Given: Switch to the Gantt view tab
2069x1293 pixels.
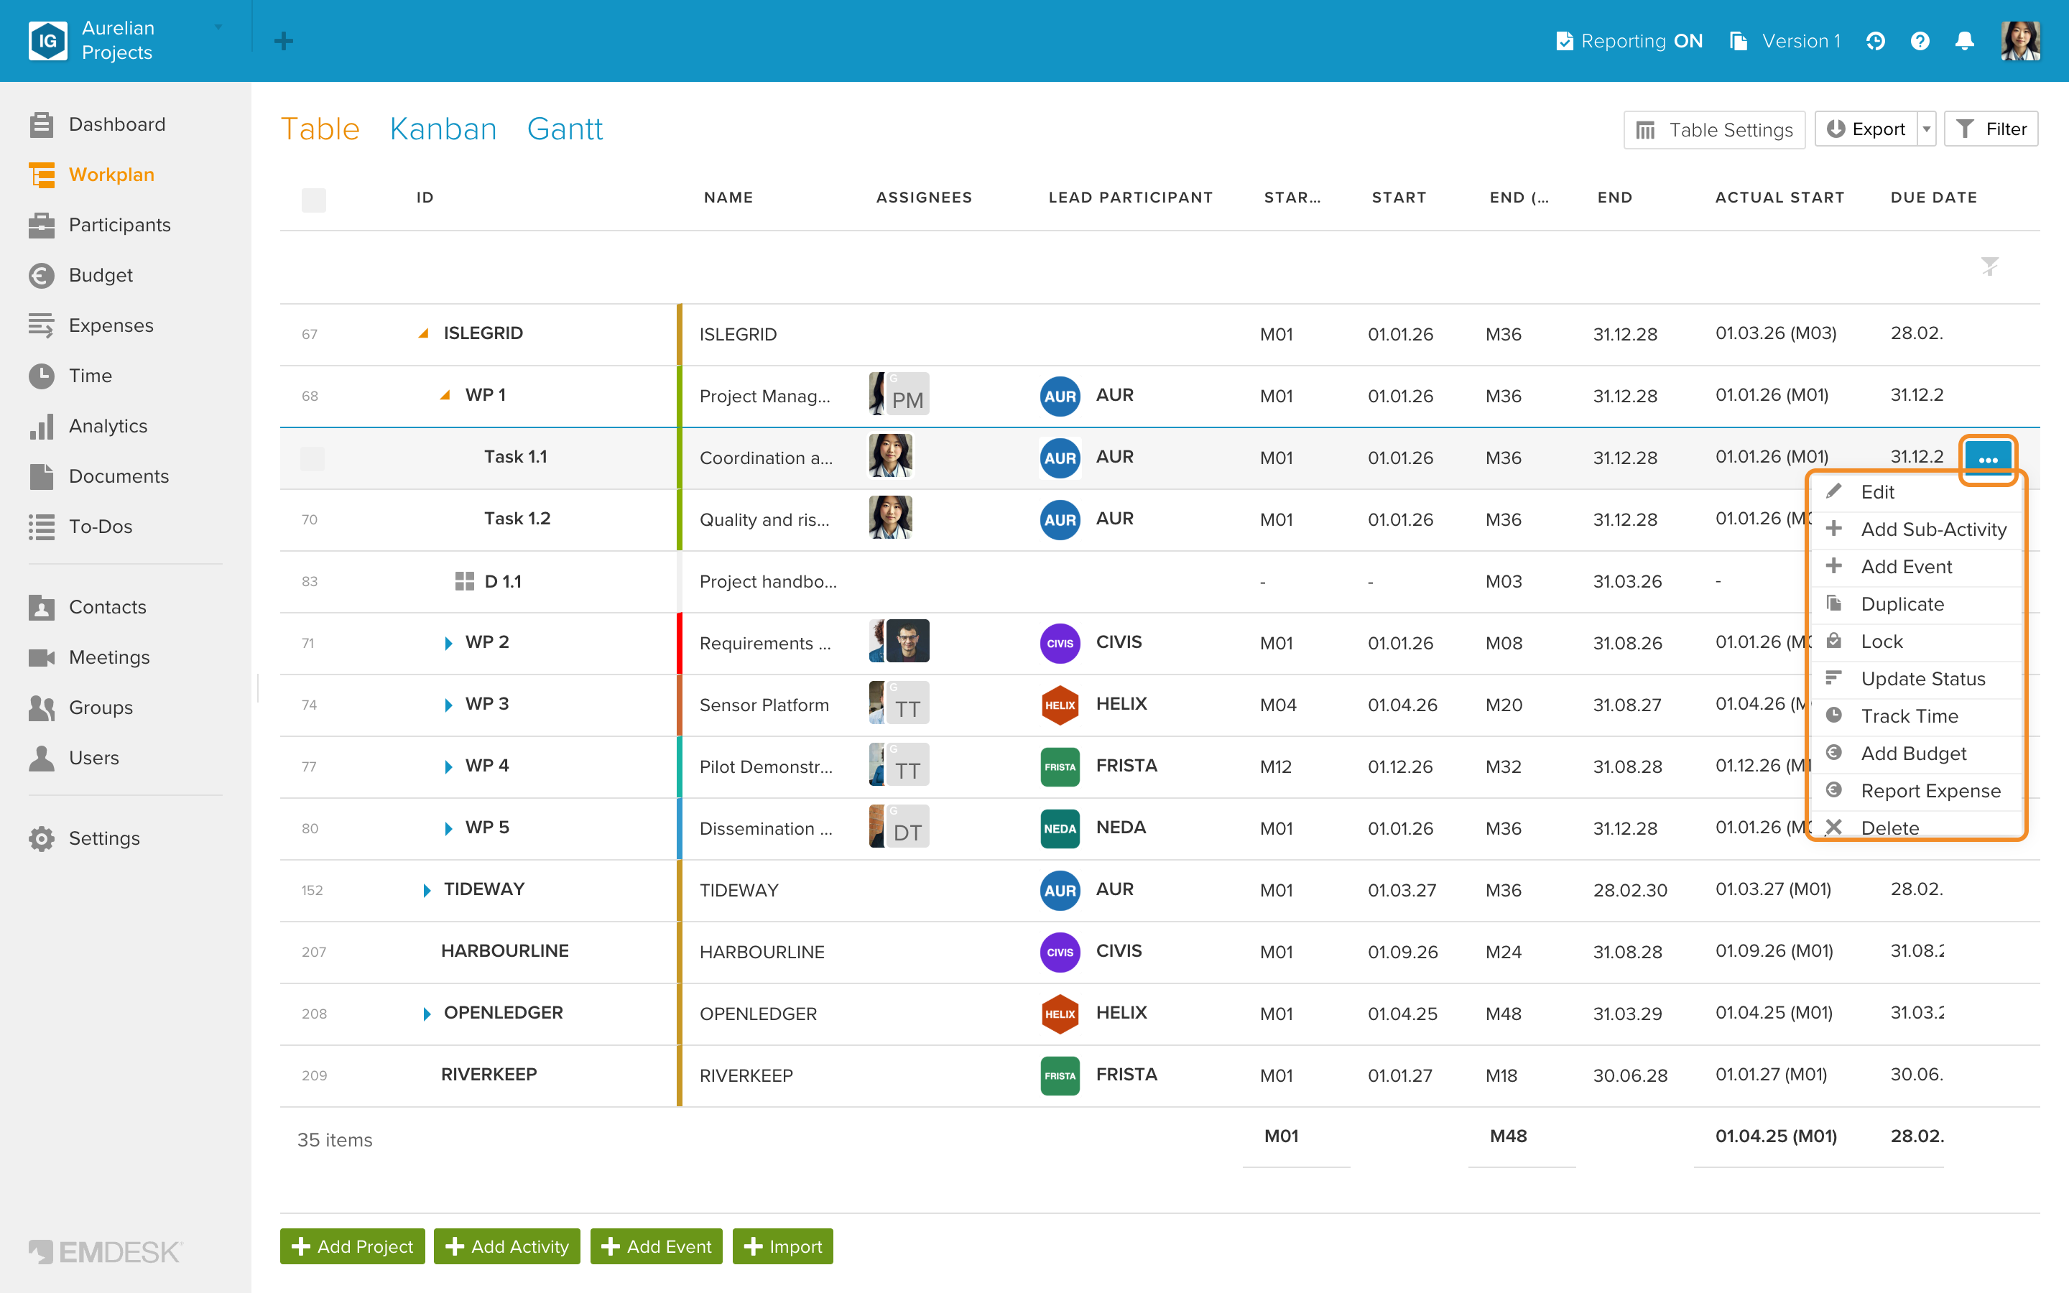Looking at the screenshot, I should 564,129.
